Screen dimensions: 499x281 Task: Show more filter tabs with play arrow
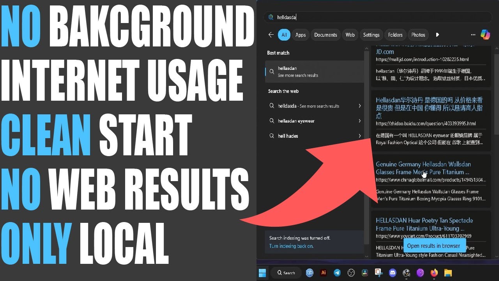click(437, 35)
